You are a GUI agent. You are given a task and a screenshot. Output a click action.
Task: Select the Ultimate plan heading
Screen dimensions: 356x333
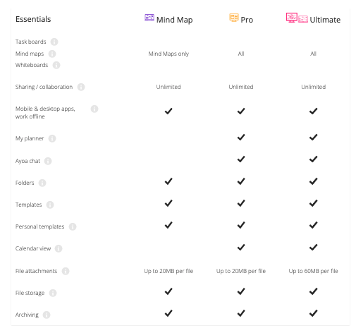point(325,20)
